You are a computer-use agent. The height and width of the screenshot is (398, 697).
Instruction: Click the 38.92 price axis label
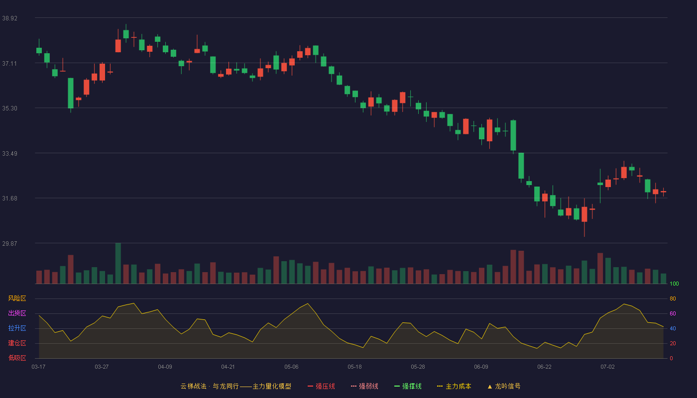coord(9,18)
